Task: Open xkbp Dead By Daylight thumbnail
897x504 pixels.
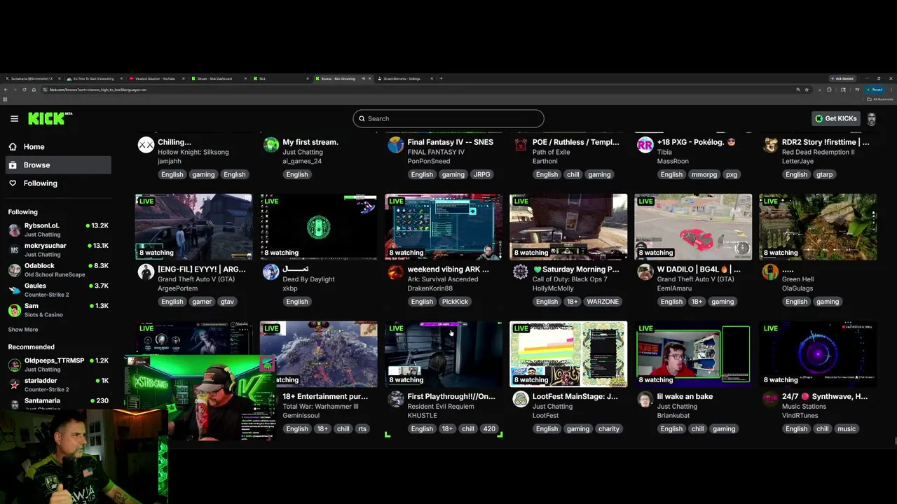Action: click(x=318, y=227)
